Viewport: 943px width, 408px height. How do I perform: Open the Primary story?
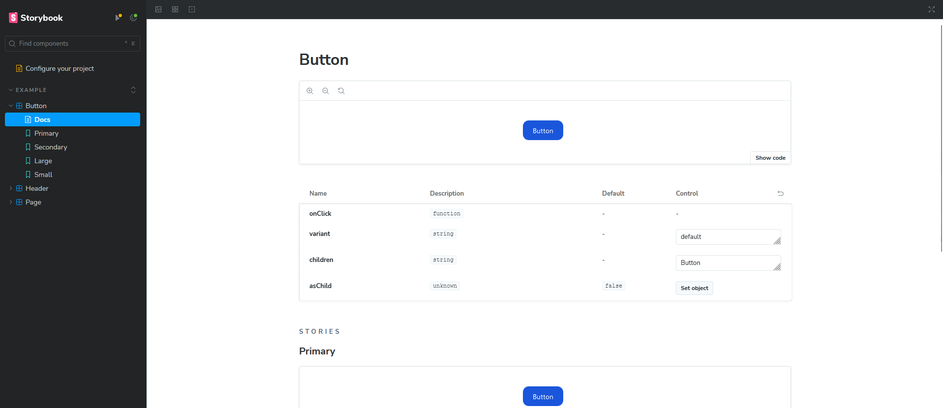coord(46,133)
